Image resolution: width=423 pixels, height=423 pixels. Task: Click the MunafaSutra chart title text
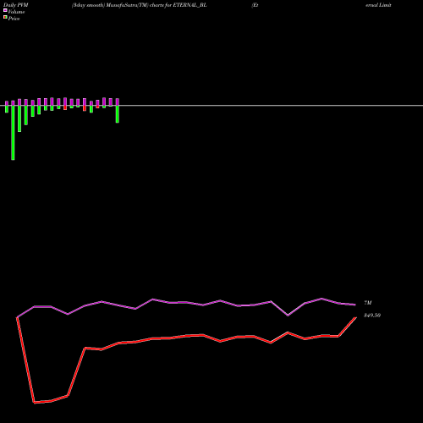(x=140, y=5)
